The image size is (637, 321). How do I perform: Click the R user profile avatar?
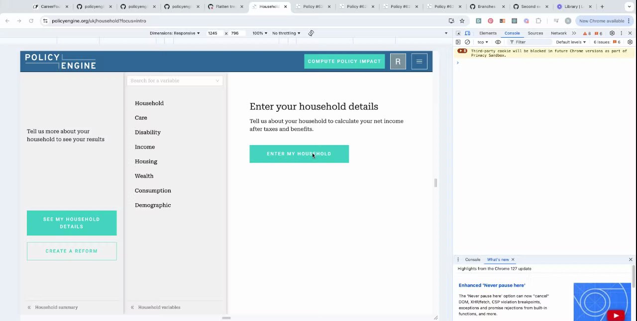[398, 62]
